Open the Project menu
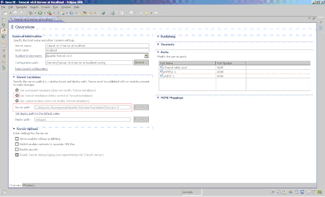Image resolution: width=325 pixels, height=197 pixels. (46, 7)
